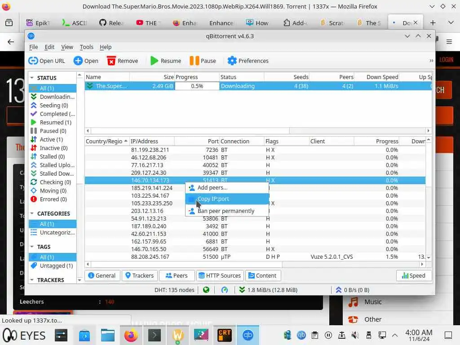
Task: Collapse the TAGS section in sidebar
Action: (32, 247)
